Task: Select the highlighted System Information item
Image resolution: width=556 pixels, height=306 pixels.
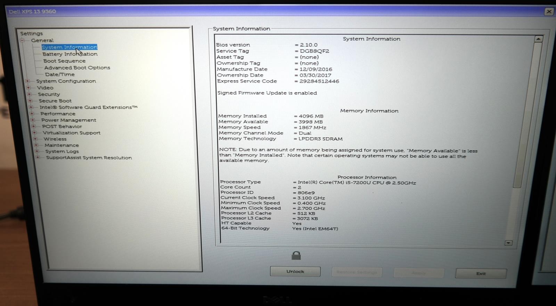Action: (69, 47)
